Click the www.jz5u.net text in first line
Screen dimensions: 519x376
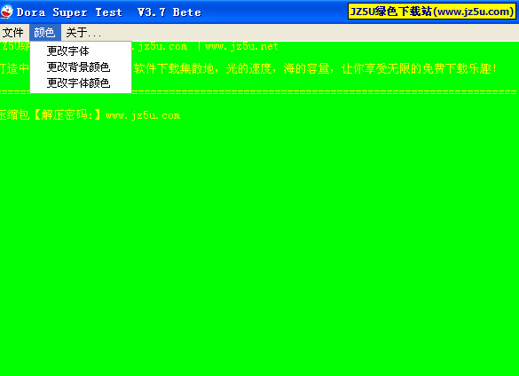[x=241, y=46]
